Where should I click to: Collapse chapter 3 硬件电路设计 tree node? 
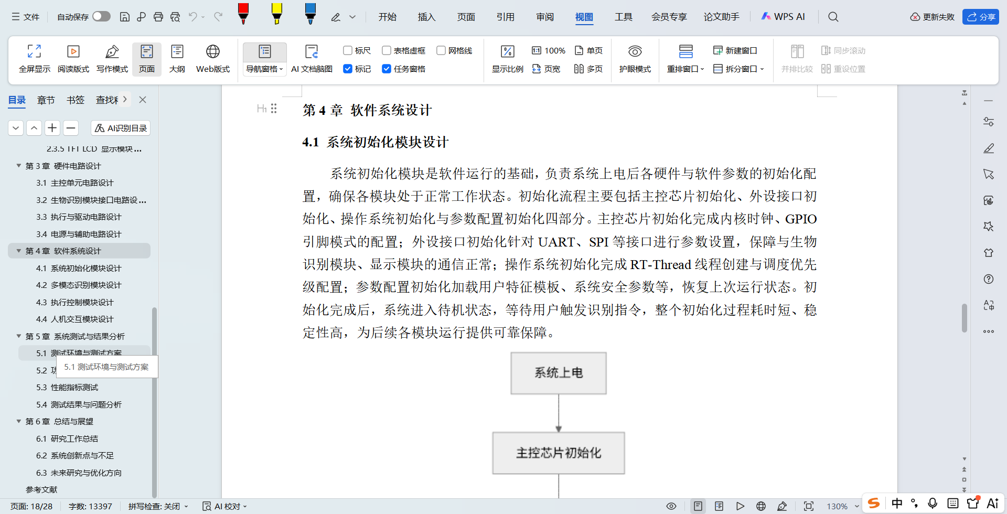(x=19, y=166)
